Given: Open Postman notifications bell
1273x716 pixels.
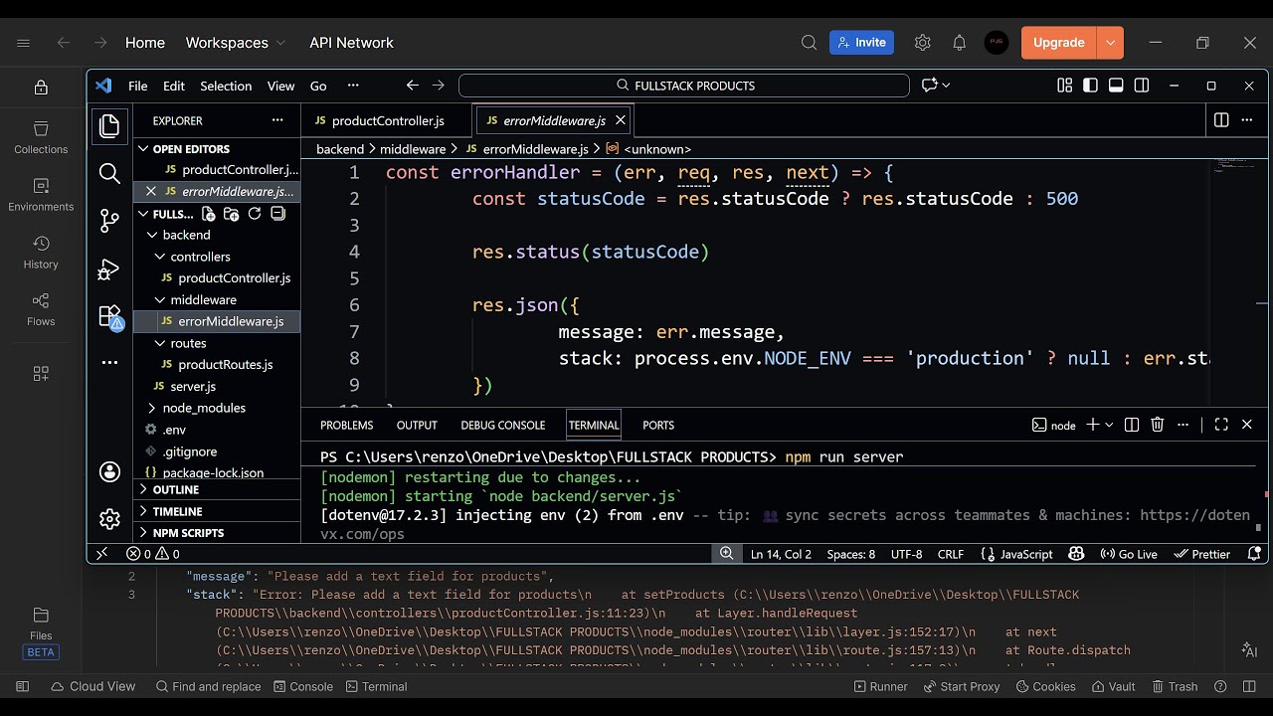Looking at the screenshot, I should point(959,43).
